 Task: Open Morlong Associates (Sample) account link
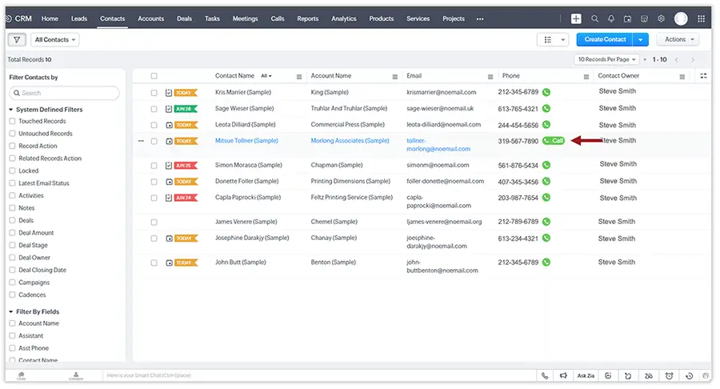tap(350, 141)
